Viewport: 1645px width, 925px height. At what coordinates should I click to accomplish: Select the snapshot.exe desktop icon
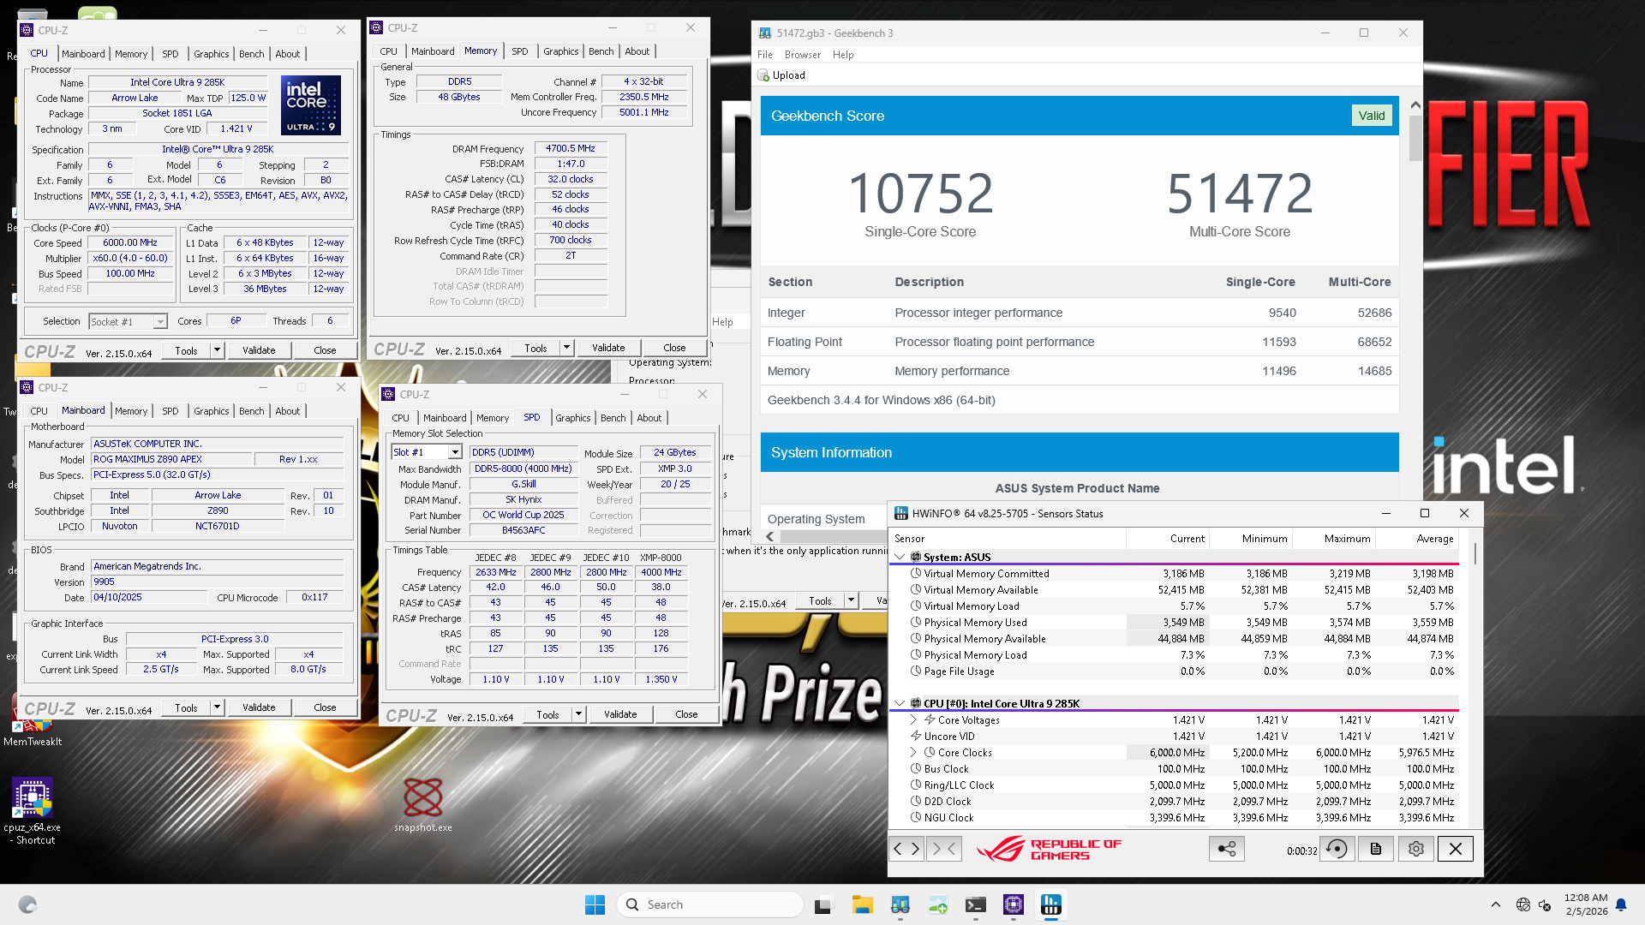pos(422,804)
